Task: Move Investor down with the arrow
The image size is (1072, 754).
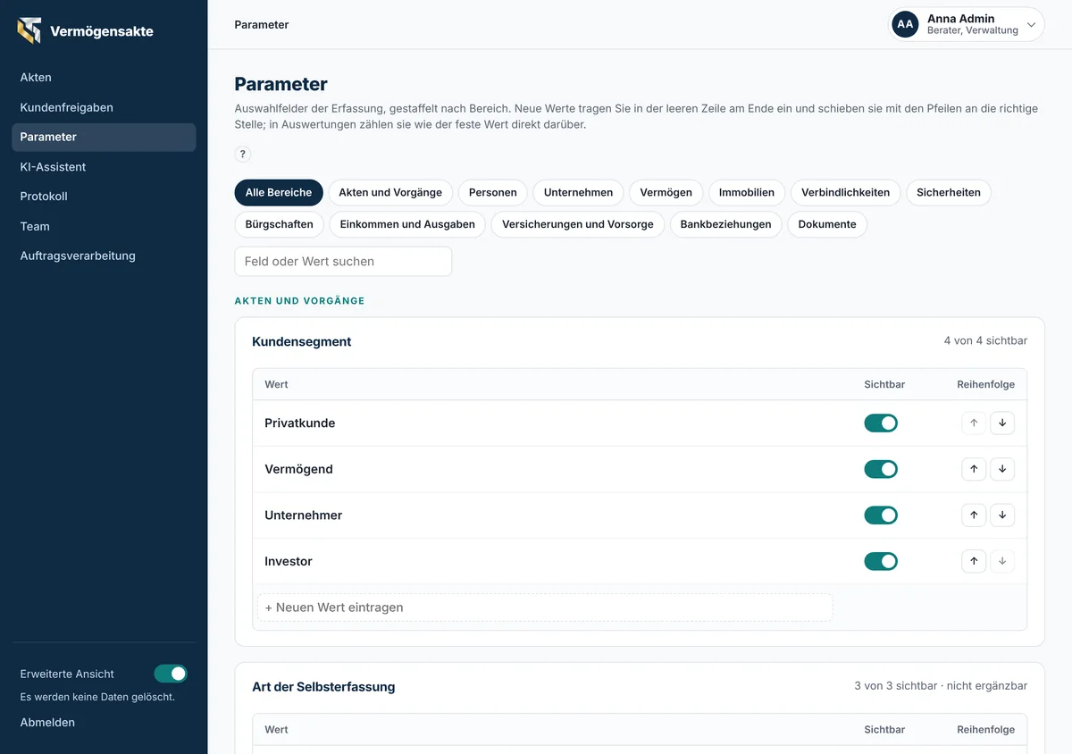Action: pyautogui.click(x=1002, y=561)
